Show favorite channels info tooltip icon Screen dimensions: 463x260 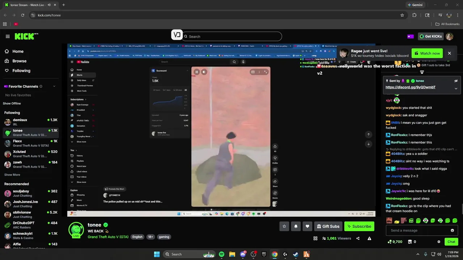(x=41, y=86)
